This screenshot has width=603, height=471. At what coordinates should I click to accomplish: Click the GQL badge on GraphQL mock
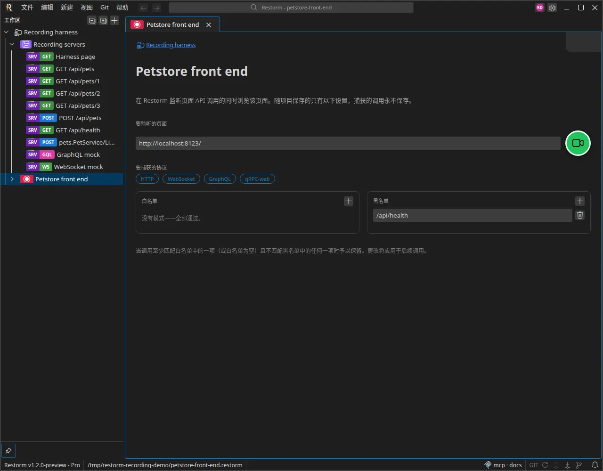click(47, 154)
